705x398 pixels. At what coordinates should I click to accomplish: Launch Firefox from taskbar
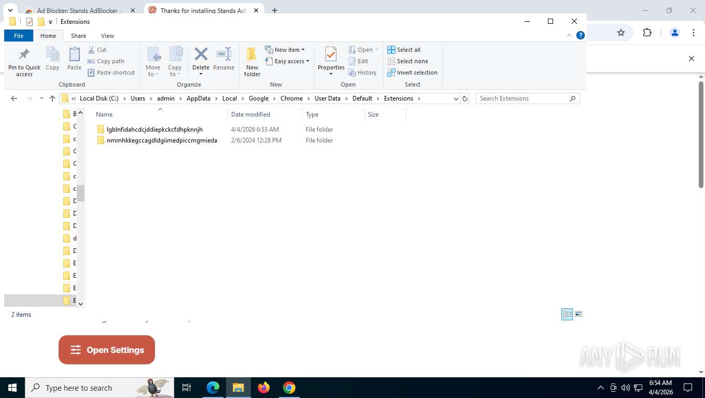point(264,388)
